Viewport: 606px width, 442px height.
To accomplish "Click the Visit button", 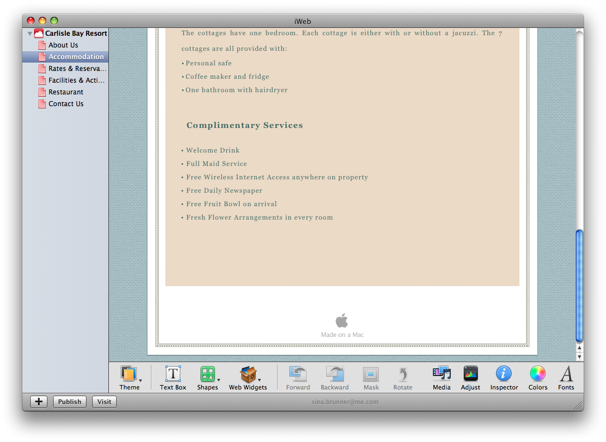I will [x=104, y=402].
